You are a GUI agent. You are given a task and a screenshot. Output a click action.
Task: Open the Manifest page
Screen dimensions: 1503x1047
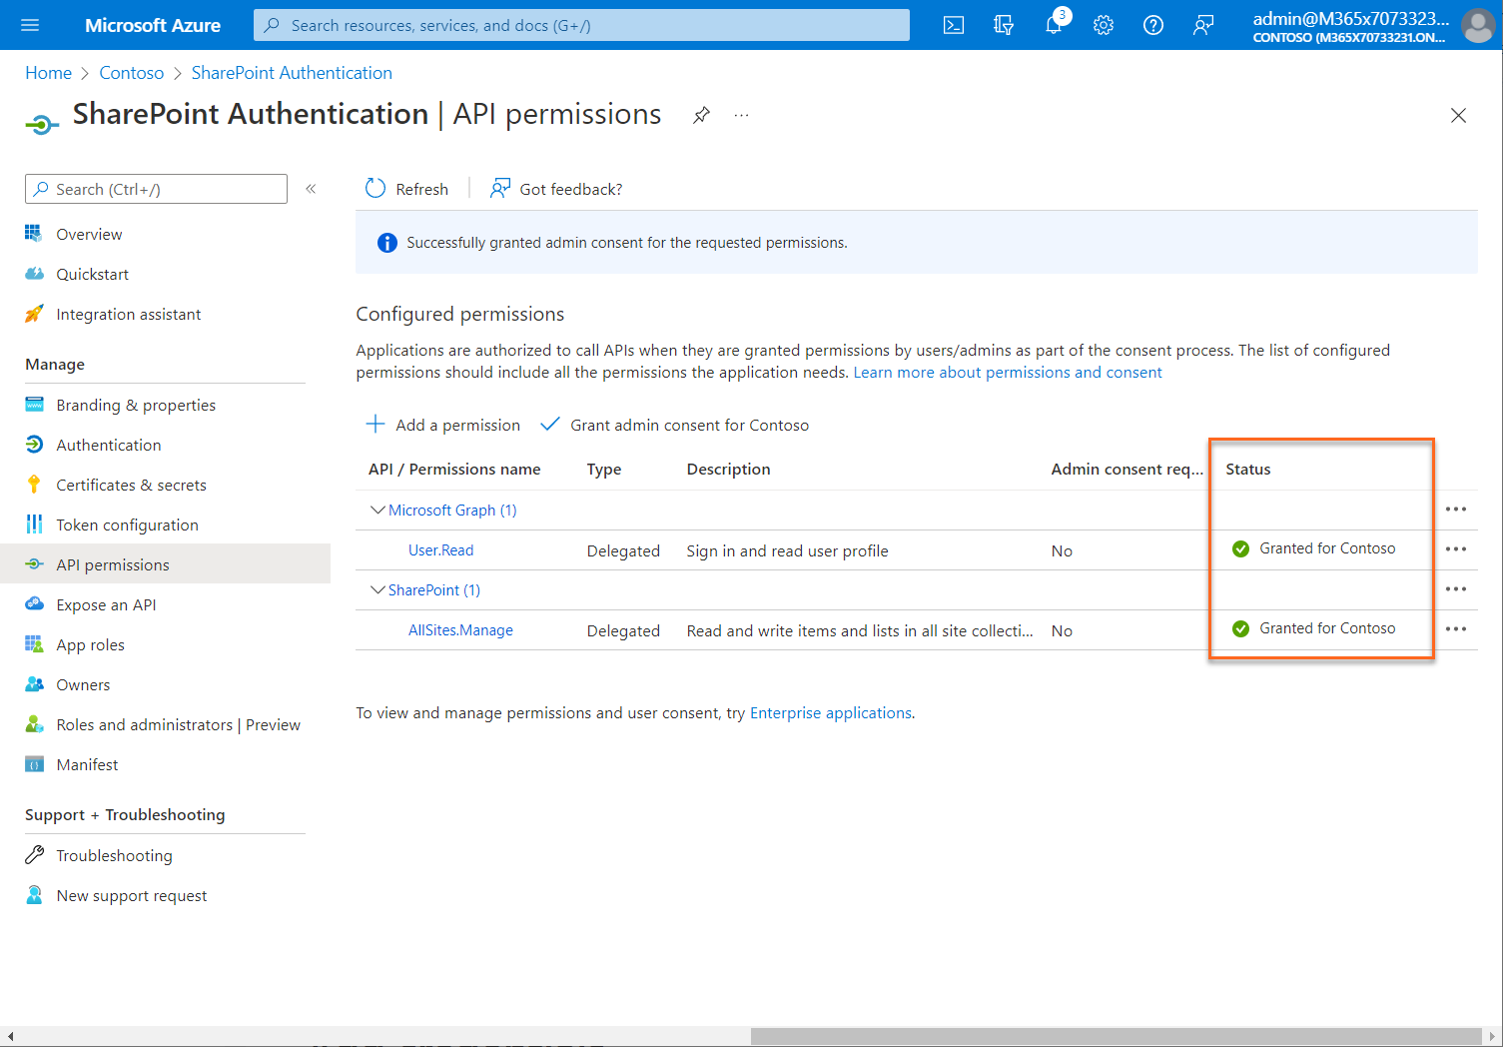87,764
